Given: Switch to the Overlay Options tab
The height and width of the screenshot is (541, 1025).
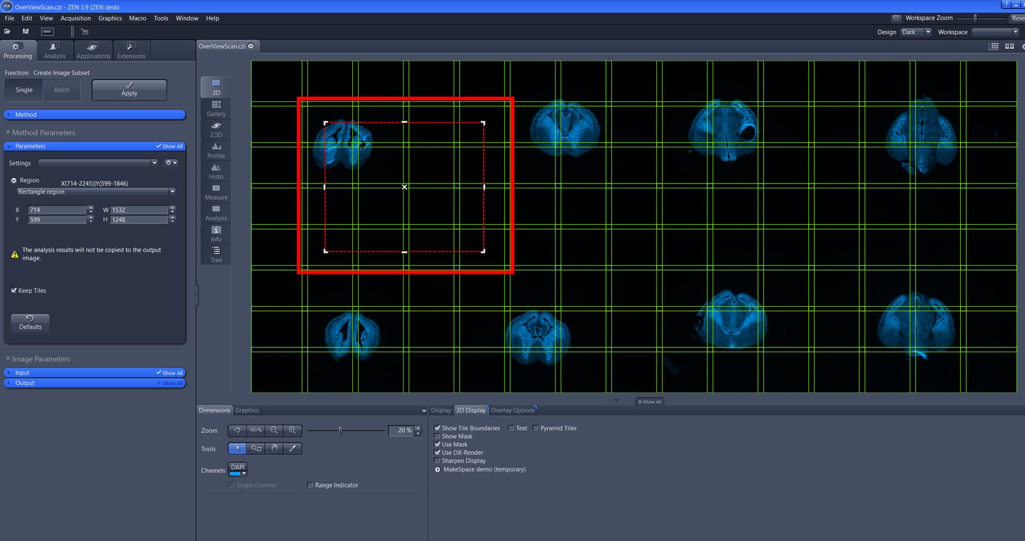Looking at the screenshot, I should (512, 410).
